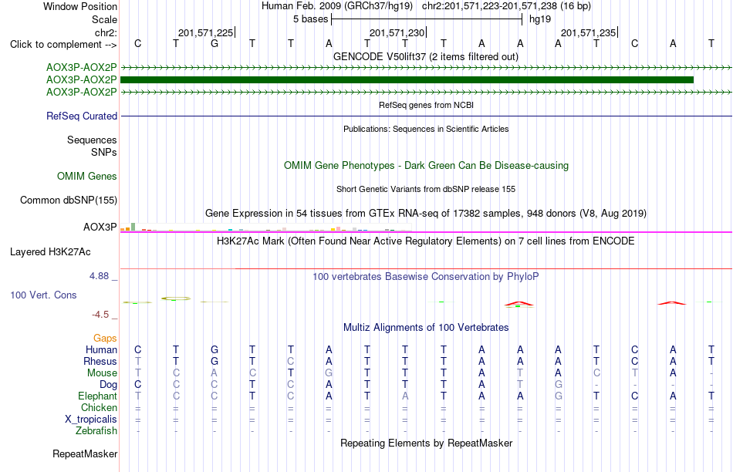
Task: Click the 'hg19' text beside the scale bar
Action: 540,19
